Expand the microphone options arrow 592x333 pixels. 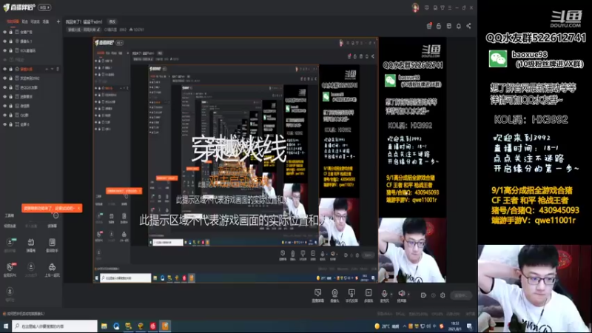(391, 294)
